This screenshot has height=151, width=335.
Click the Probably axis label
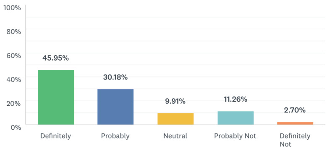coord(115,136)
